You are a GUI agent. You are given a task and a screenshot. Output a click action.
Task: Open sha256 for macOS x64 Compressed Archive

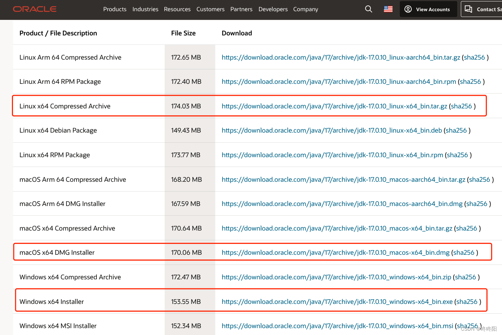click(x=467, y=228)
